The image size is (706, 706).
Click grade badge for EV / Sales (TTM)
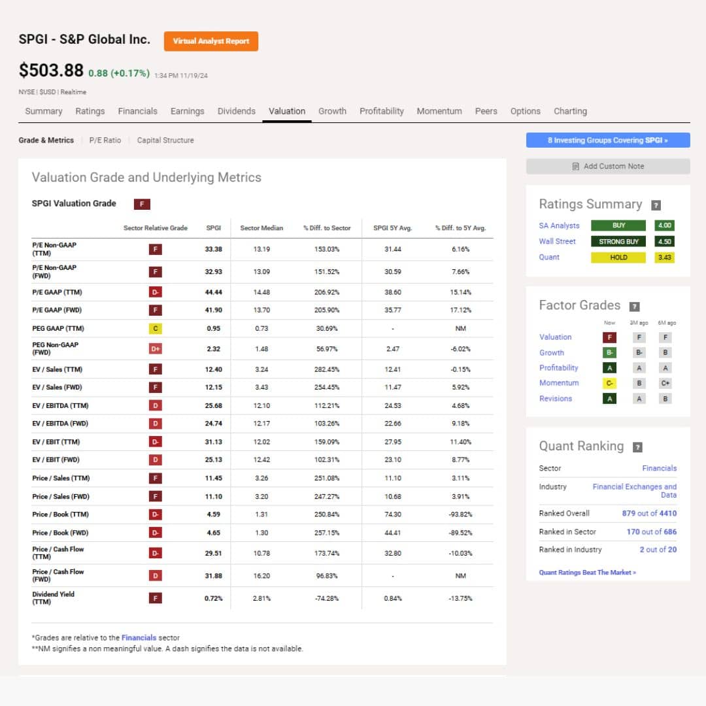pos(156,369)
